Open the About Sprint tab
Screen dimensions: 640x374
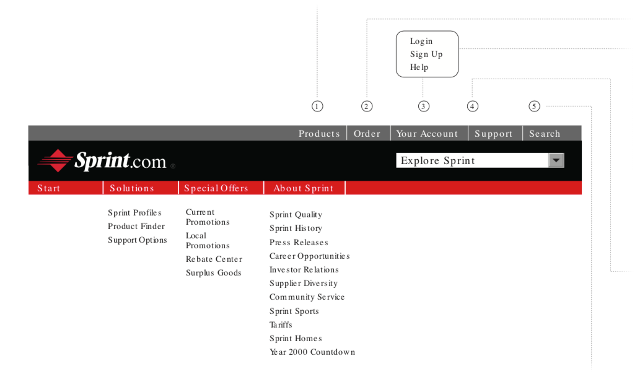click(x=304, y=188)
